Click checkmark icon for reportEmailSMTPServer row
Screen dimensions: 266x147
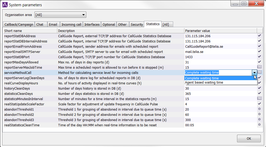(259, 51)
